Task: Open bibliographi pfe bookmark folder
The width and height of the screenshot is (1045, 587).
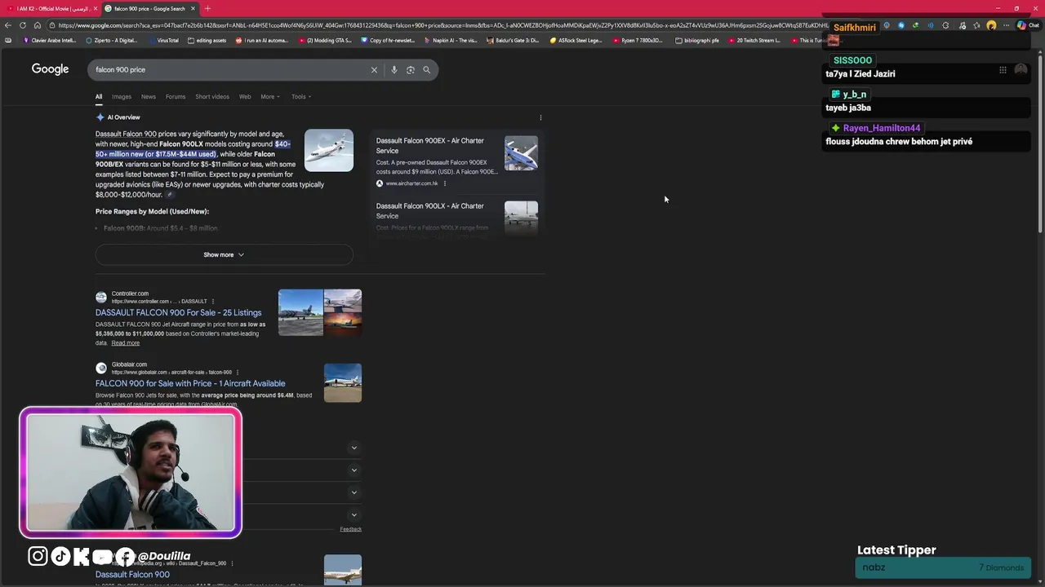Action: click(697, 40)
